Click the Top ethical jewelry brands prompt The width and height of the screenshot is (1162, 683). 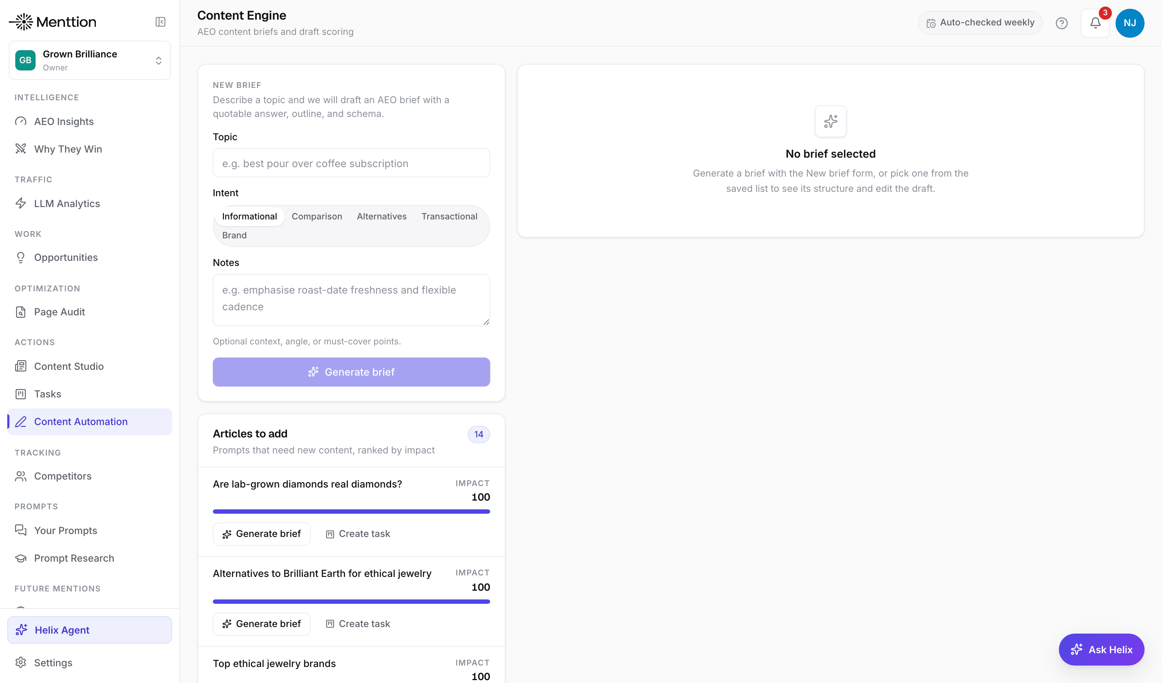tap(275, 663)
